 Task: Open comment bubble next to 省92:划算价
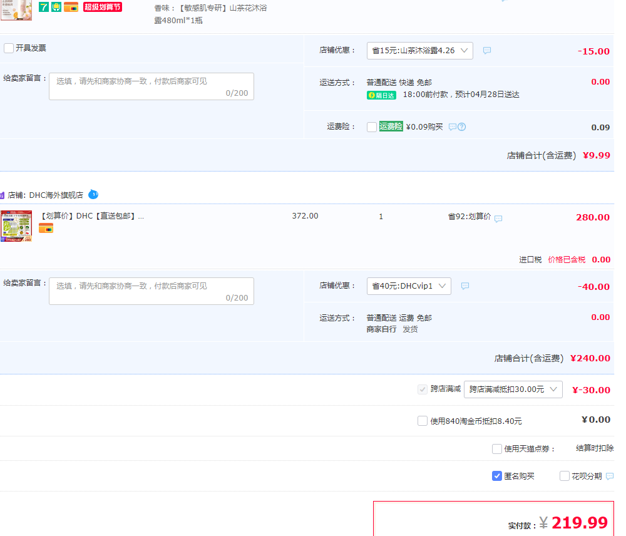pos(498,219)
